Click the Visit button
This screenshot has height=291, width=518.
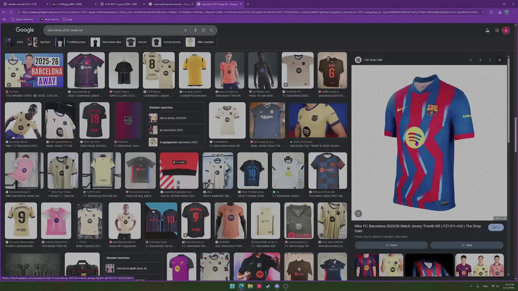(496, 227)
